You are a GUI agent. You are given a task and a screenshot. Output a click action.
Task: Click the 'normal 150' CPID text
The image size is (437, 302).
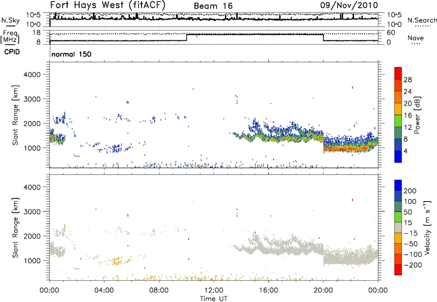[72, 54]
